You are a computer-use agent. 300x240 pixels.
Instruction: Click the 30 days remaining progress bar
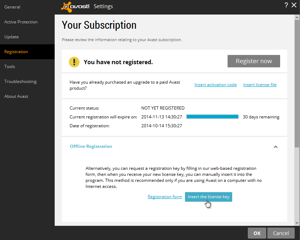(x=212, y=117)
